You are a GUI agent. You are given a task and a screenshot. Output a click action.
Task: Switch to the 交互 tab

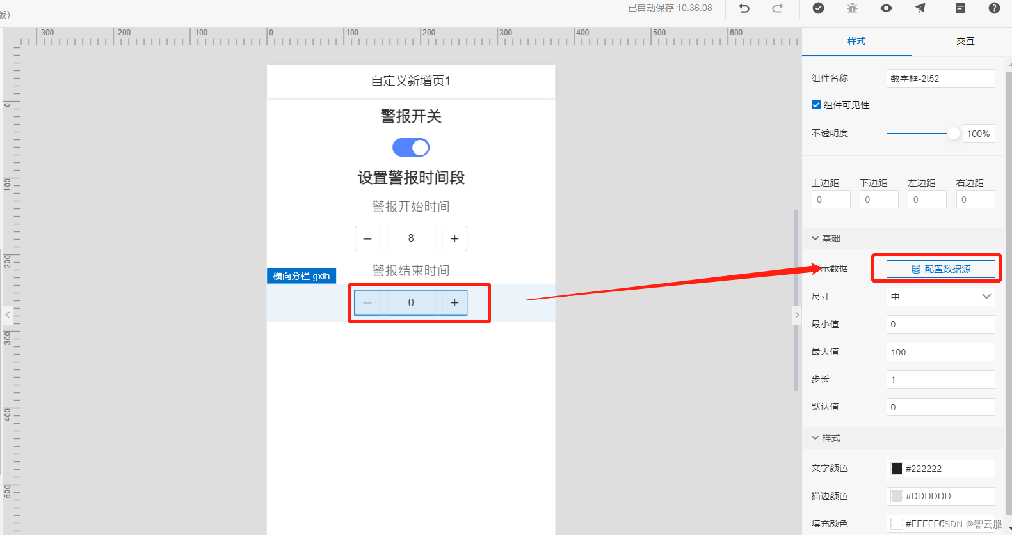965,41
